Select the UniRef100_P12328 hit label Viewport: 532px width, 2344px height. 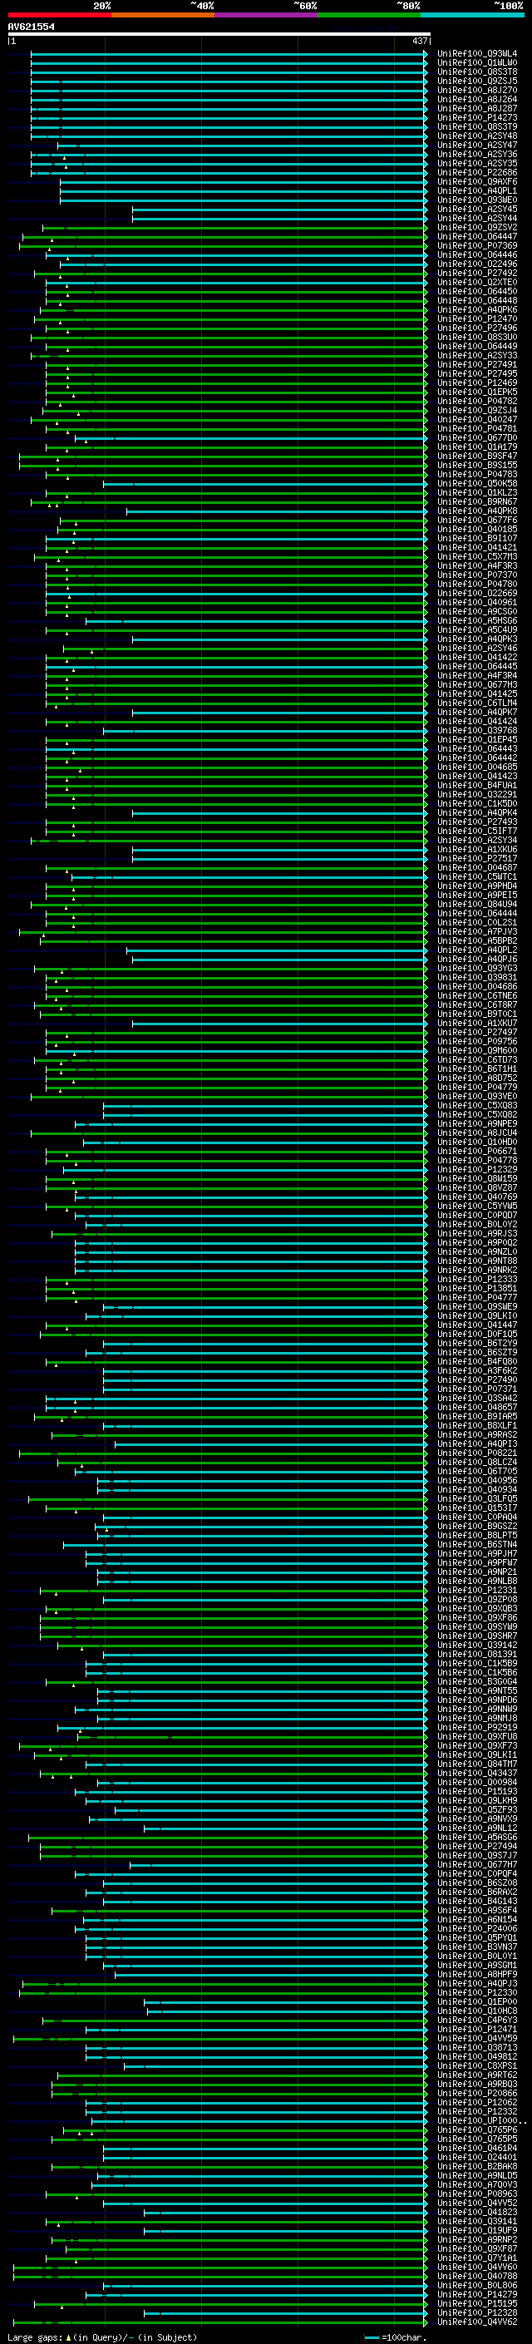tap(476, 2313)
